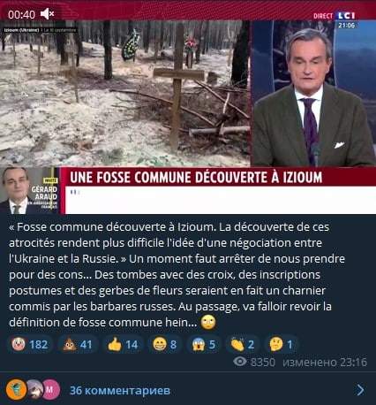Image resolution: width=376 pixels, height=405 pixels.
Task: Add clapping hands reaction with 2
Action: 243,344
